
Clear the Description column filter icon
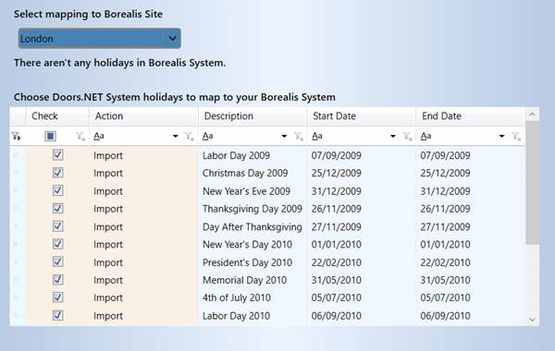[x=299, y=137]
